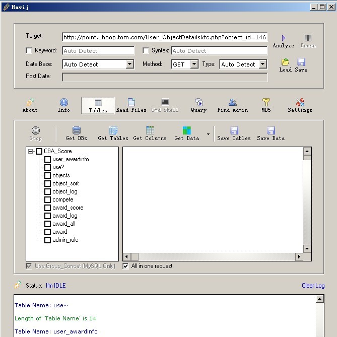337x337 pixels.
Task: Click data panel scroll left arrow
Action: pyautogui.click(x=126, y=256)
